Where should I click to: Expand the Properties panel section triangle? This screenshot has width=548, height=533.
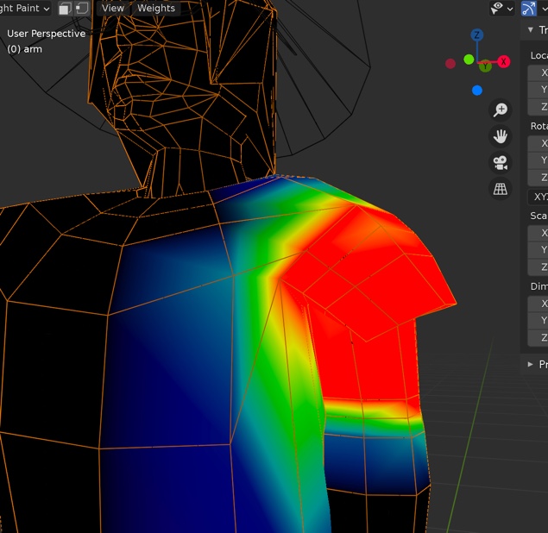530,364
